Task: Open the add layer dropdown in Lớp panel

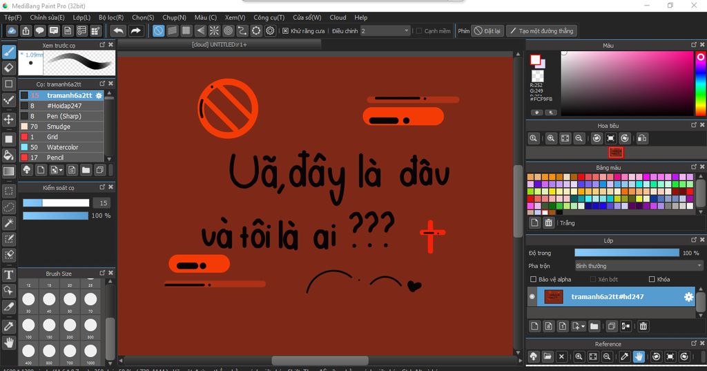Action: [579, 326]
